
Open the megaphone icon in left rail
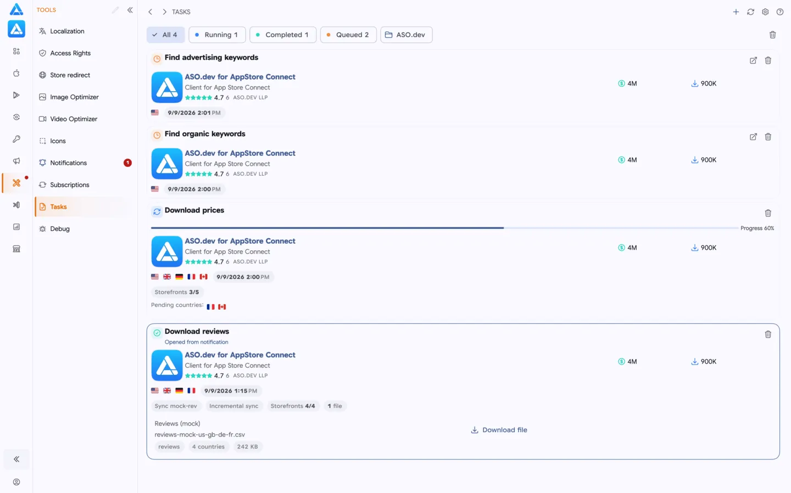(16, 161)
